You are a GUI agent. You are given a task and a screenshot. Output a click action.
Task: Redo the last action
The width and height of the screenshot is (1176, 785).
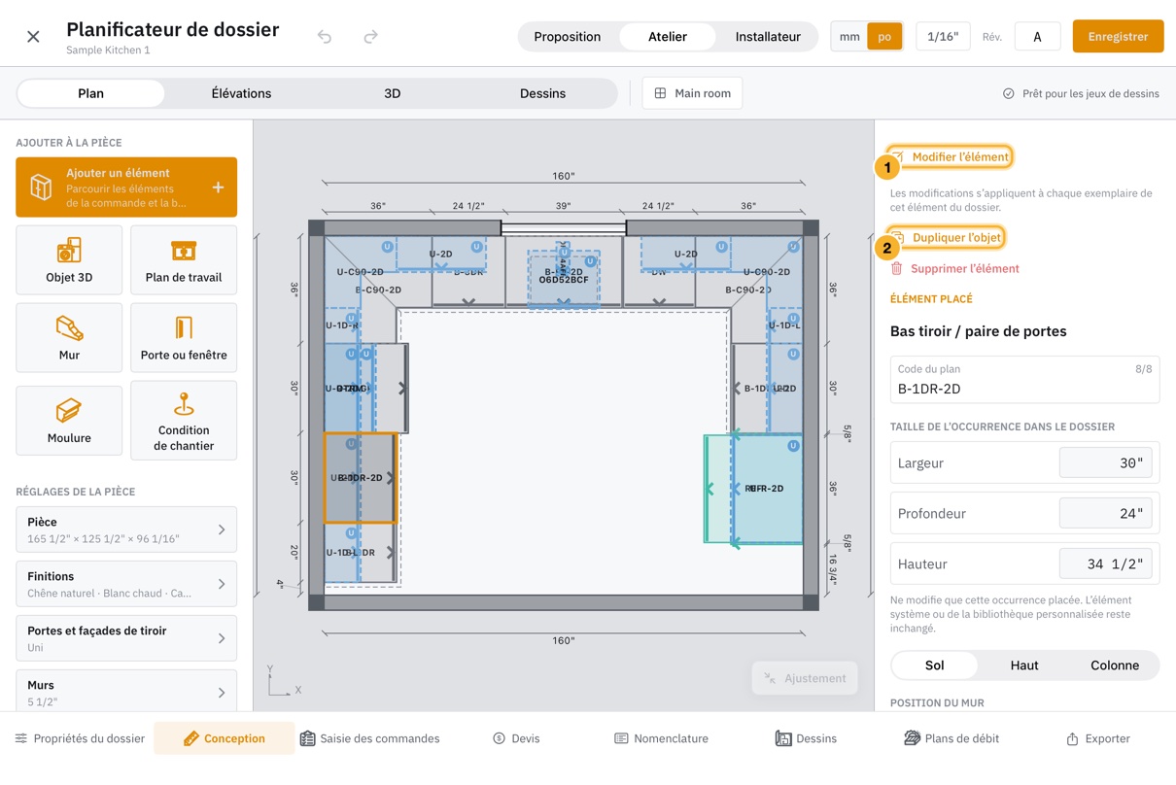[x=370, y=37]
